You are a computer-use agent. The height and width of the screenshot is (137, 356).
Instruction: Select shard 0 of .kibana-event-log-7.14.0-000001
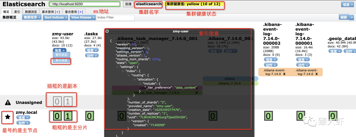(300, 116)
